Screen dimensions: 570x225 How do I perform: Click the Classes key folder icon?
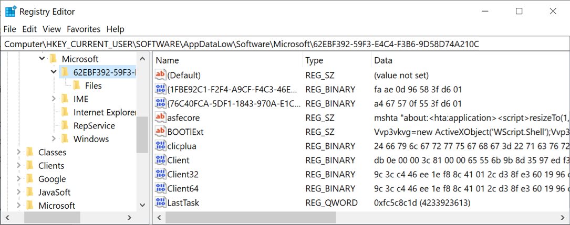[30, 152]
